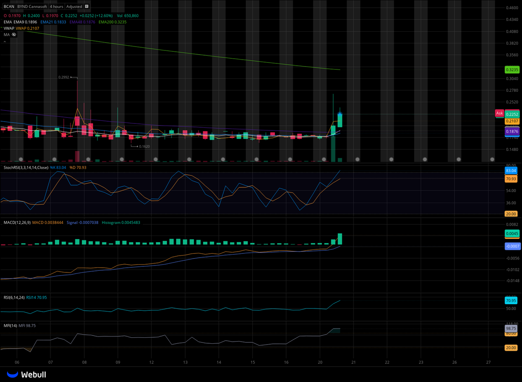
Task: Click the EMA21 0.1833 legend value
Action: point(54,22)
